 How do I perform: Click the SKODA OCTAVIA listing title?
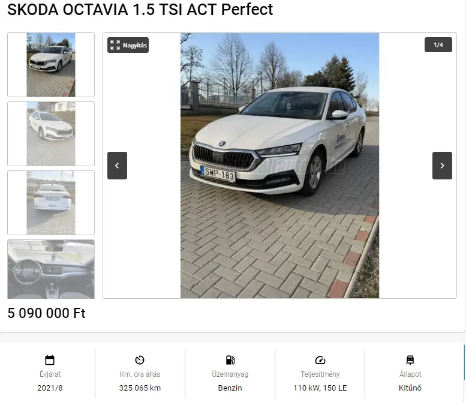click(x=140, y=10)
